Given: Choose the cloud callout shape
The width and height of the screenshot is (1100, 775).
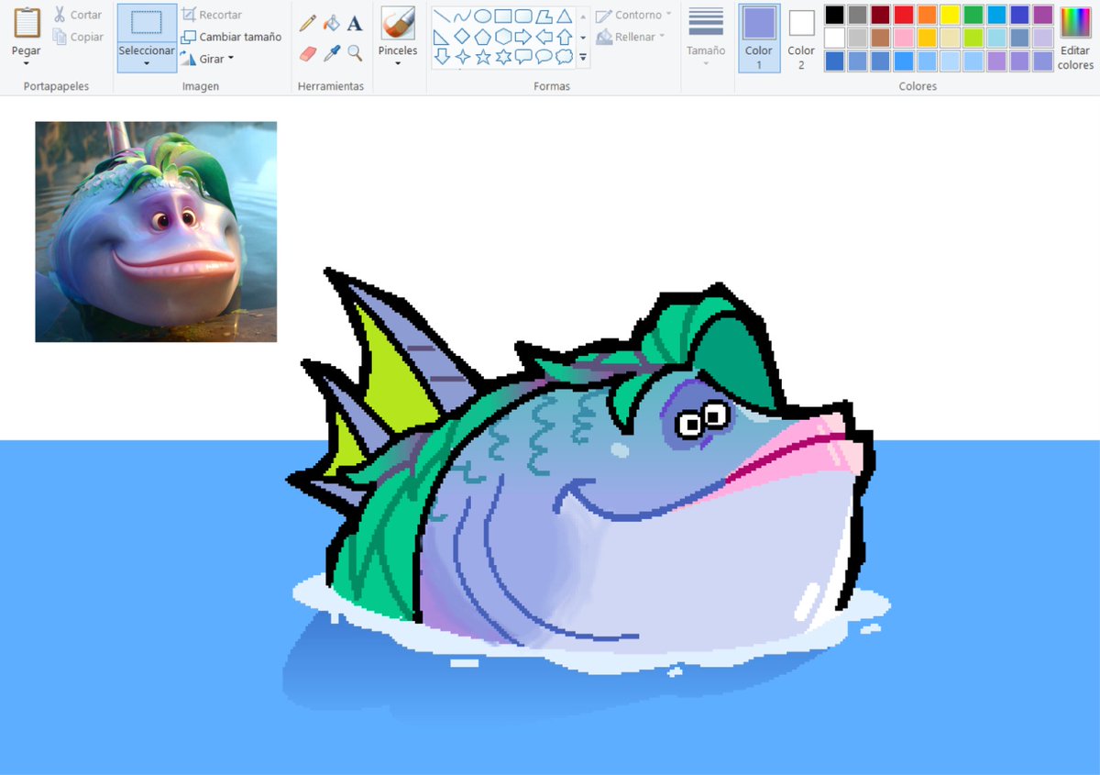Looking at the screenshot, I should tap(565, 57).
